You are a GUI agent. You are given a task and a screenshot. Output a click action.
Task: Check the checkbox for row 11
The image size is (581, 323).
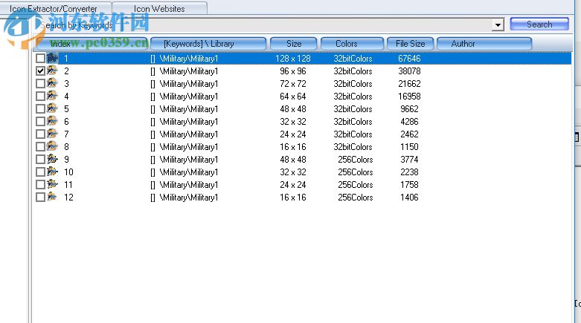point(40,184)
